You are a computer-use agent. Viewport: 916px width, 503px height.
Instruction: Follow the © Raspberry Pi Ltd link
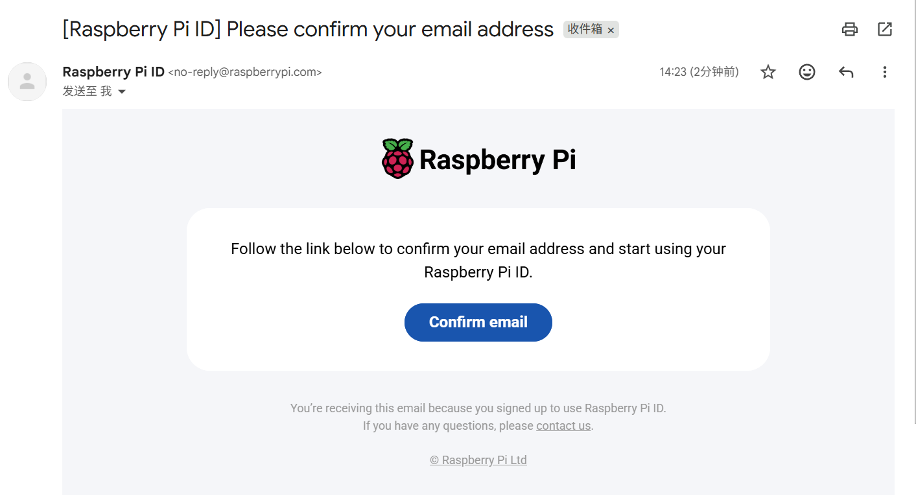point(478,460)
